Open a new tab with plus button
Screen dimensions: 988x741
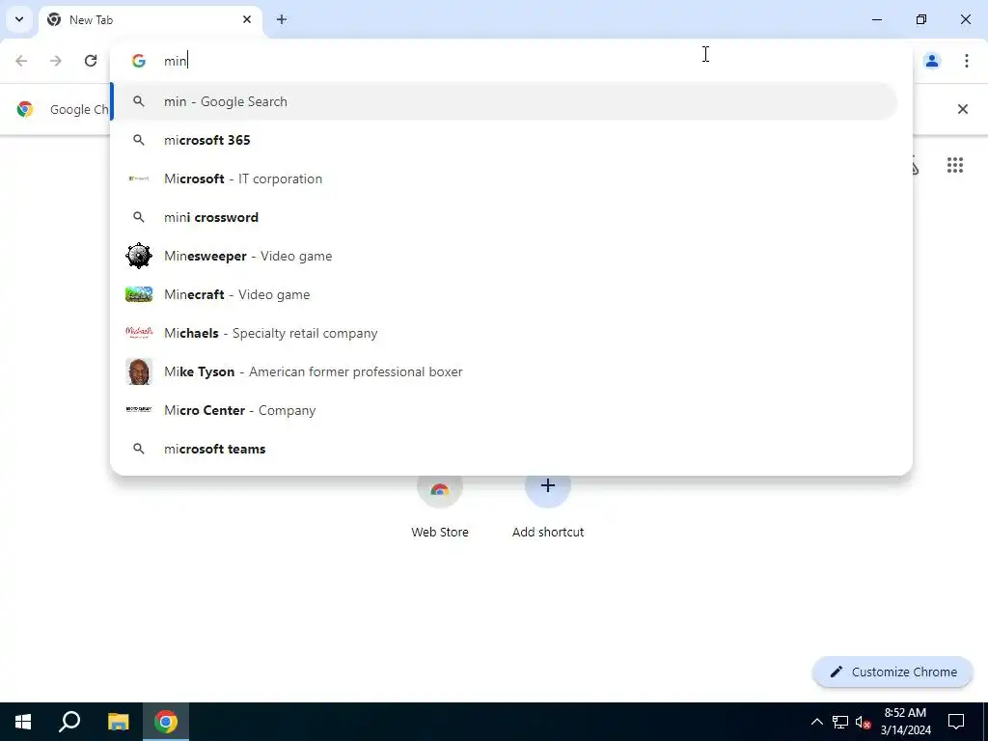(282, 19)
